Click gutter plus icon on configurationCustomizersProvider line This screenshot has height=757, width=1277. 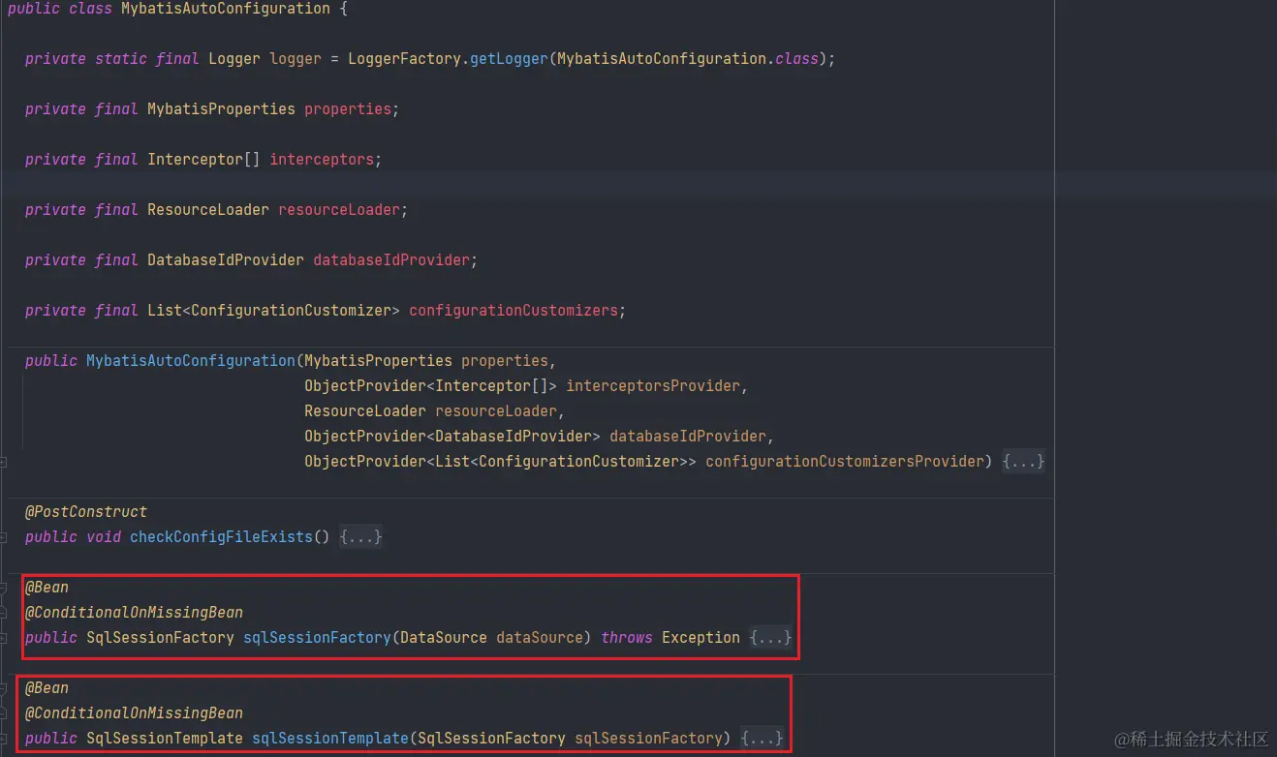[5, 462]
